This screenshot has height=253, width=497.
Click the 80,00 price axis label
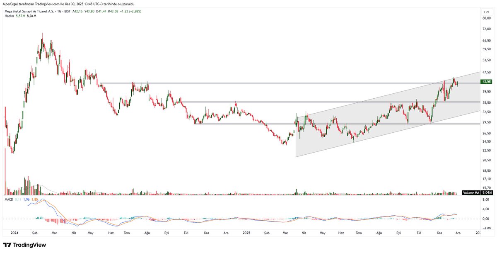click(x=486, y=18)
